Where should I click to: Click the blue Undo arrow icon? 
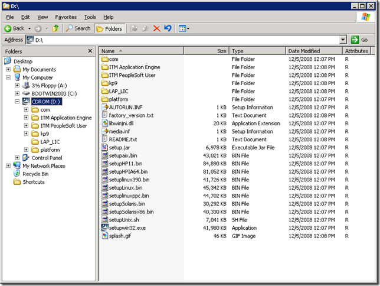168,28
